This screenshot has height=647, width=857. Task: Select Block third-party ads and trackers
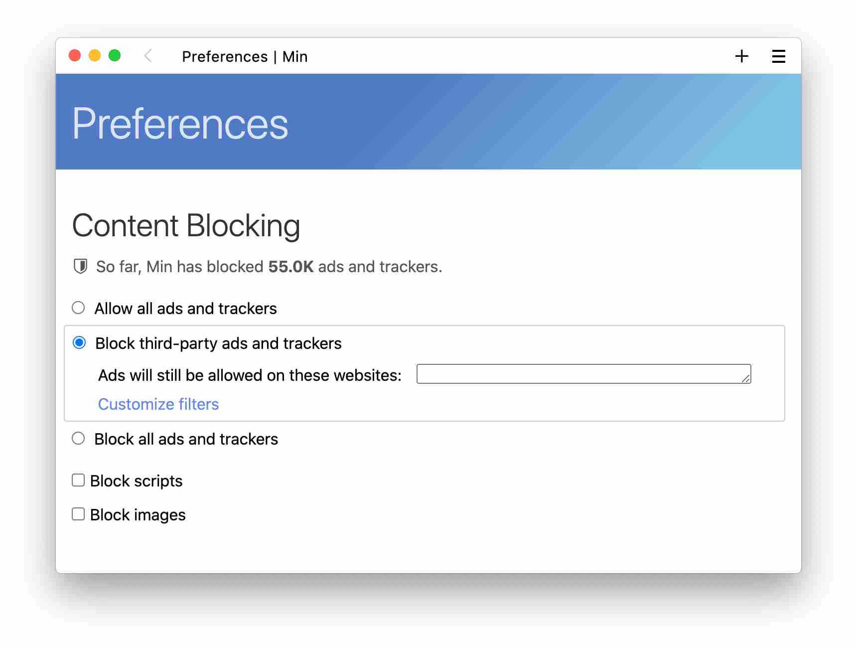tap(79, 343)
